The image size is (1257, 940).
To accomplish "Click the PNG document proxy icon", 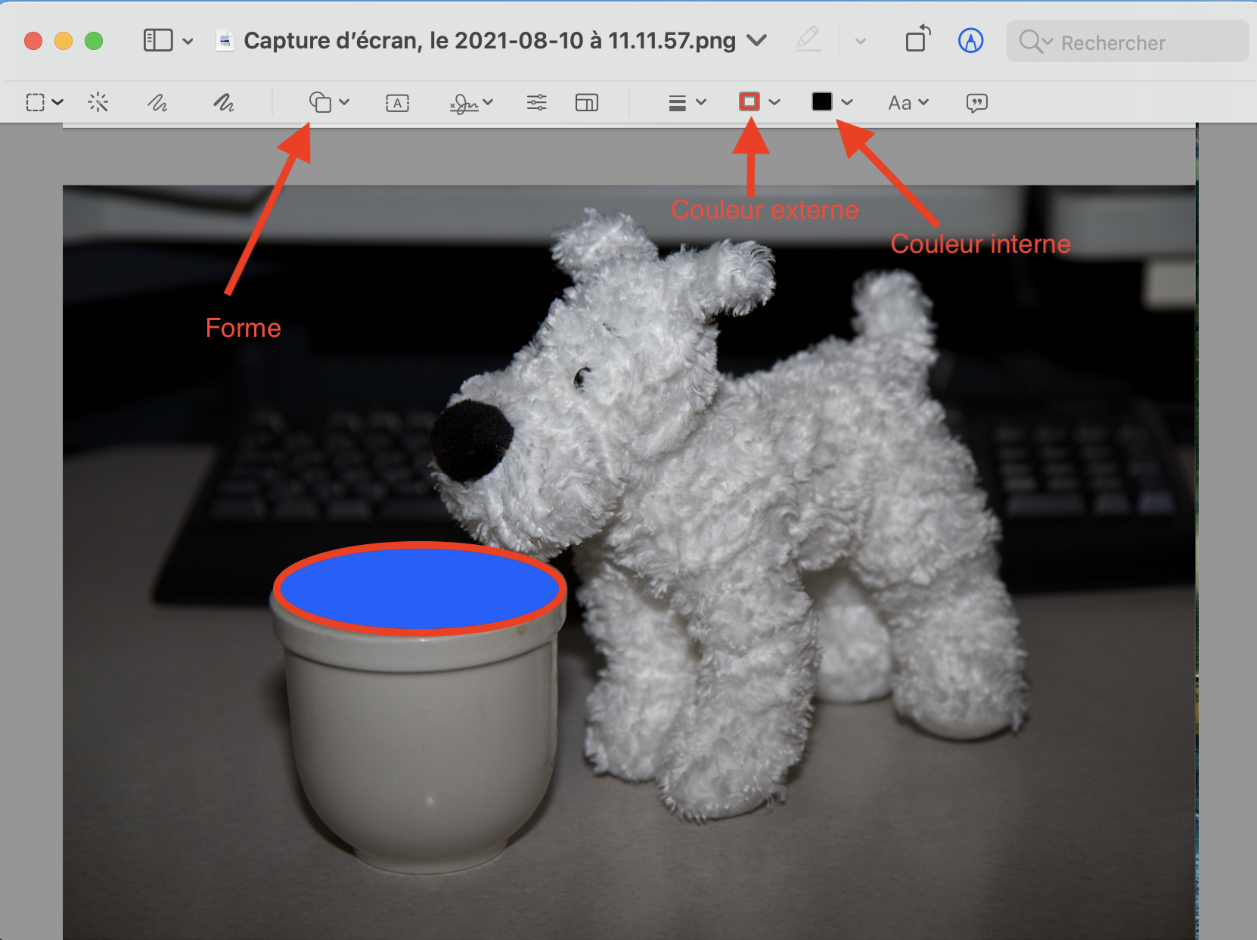I will [225, 40].
